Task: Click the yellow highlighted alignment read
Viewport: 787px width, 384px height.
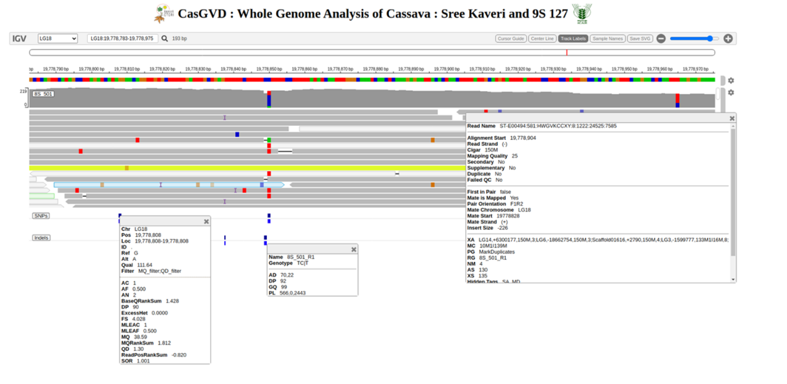Action: (x=249, y=168)
